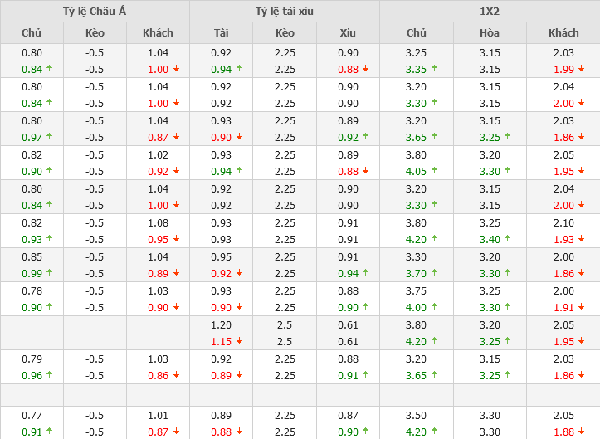Click the 0.78 Chủ handicap odds

pos(32,291)
